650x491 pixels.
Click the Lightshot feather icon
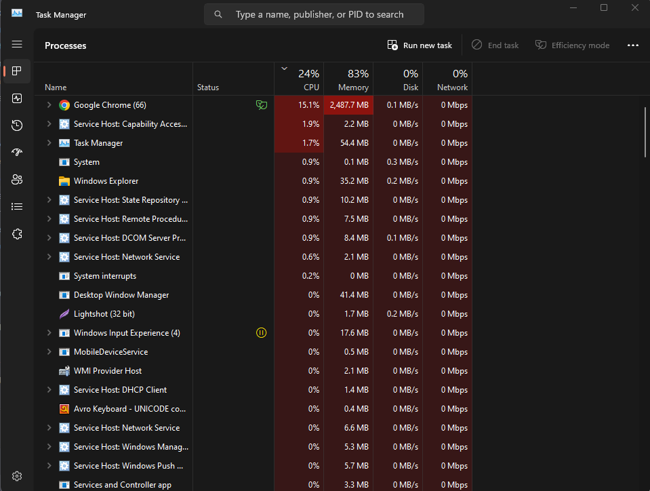[x=64, y=314]
